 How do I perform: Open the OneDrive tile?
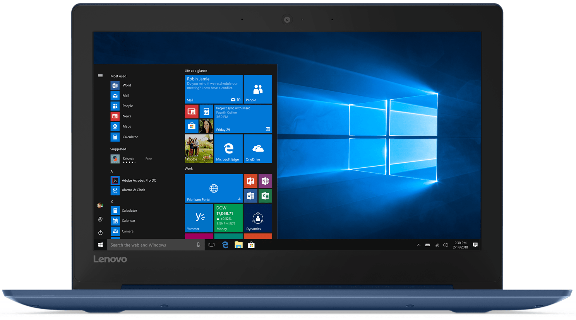tap(257, 148)
